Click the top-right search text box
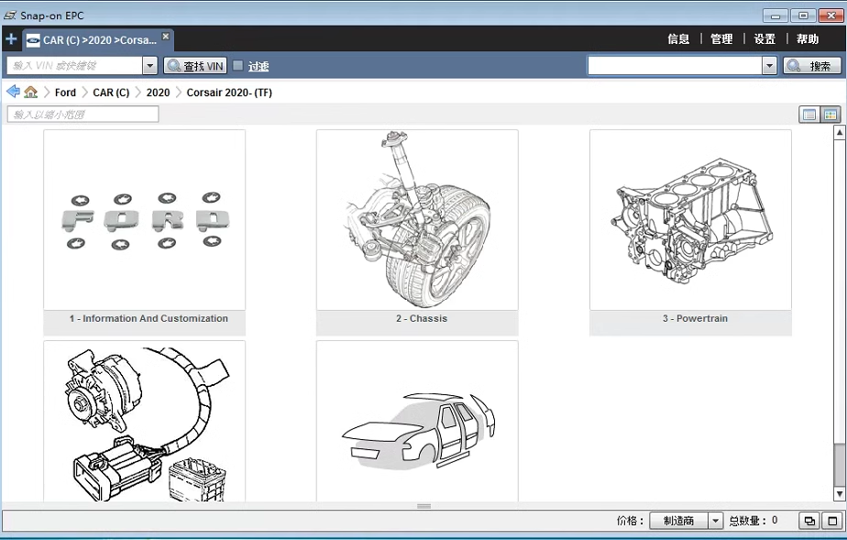Viewport: 847px width, 540px height. click(676, 66)
